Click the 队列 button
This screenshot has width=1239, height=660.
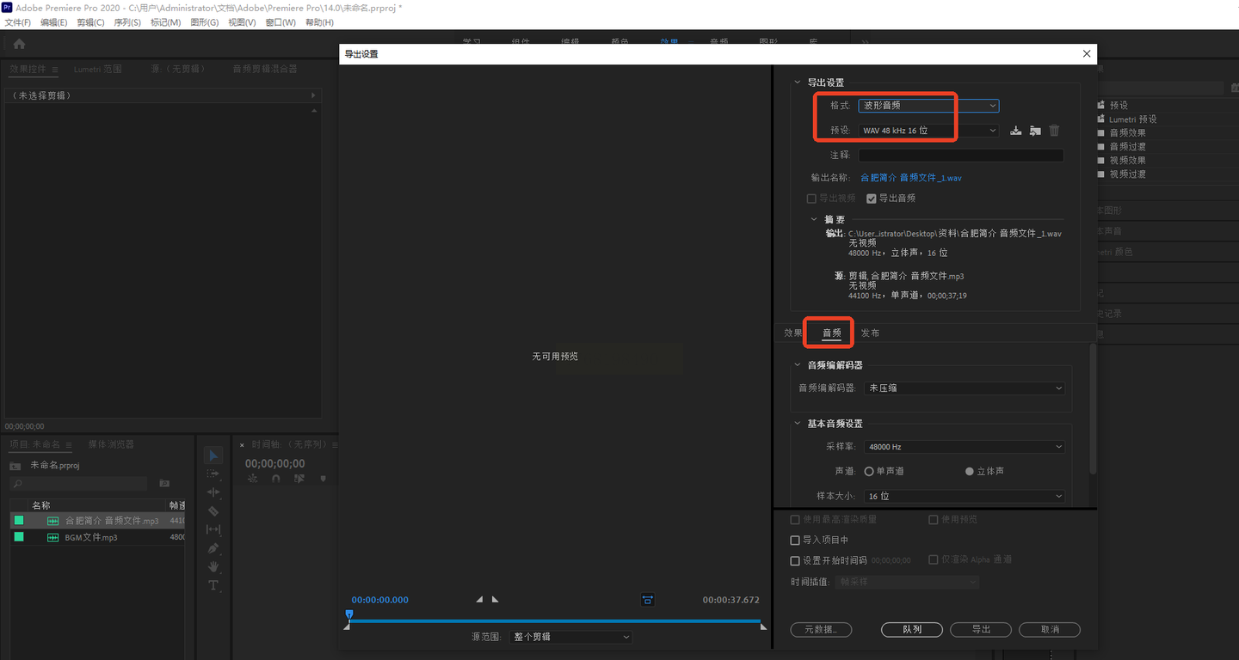coord(912,630)
